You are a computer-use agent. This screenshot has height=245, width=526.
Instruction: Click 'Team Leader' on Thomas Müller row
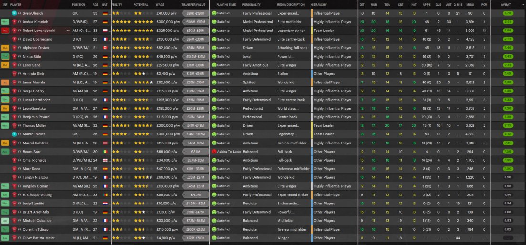tap(323, 125)
